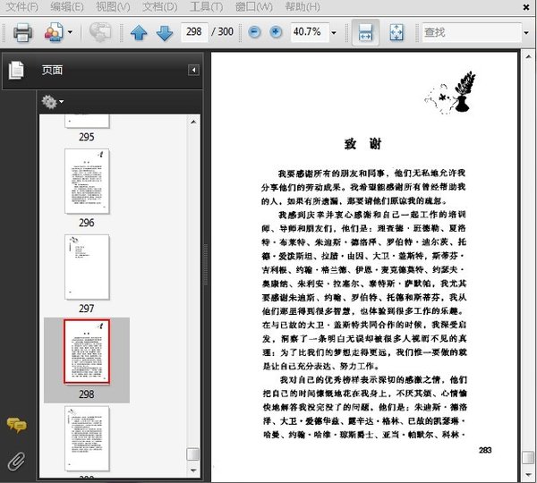Select the highlighted page 298 thumbnail
The image size is (537, 483).
pos(87,352)
